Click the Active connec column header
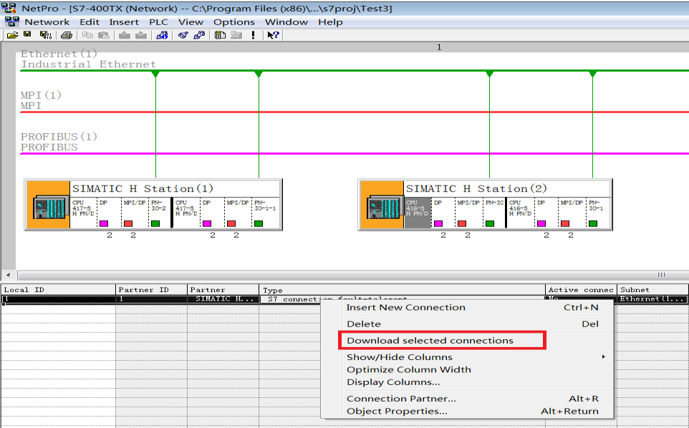Image resolution: width=689 pixels, height=428 pixels. click(x=581, y=290)
